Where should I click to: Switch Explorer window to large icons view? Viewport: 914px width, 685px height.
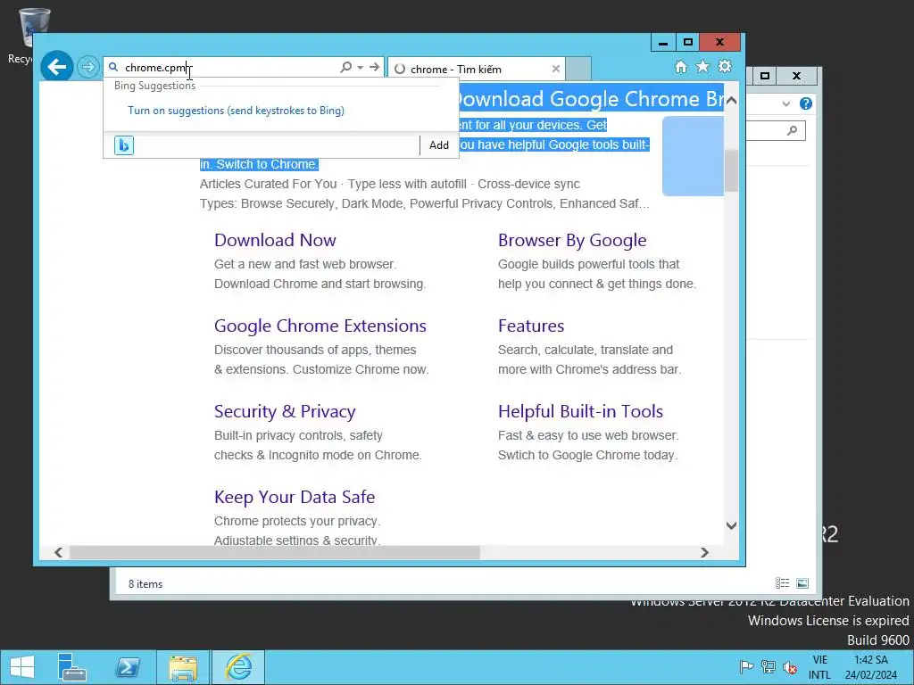(802, 583)
